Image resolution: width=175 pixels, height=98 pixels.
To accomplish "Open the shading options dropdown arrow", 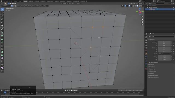I will click(x=143, y=6).
